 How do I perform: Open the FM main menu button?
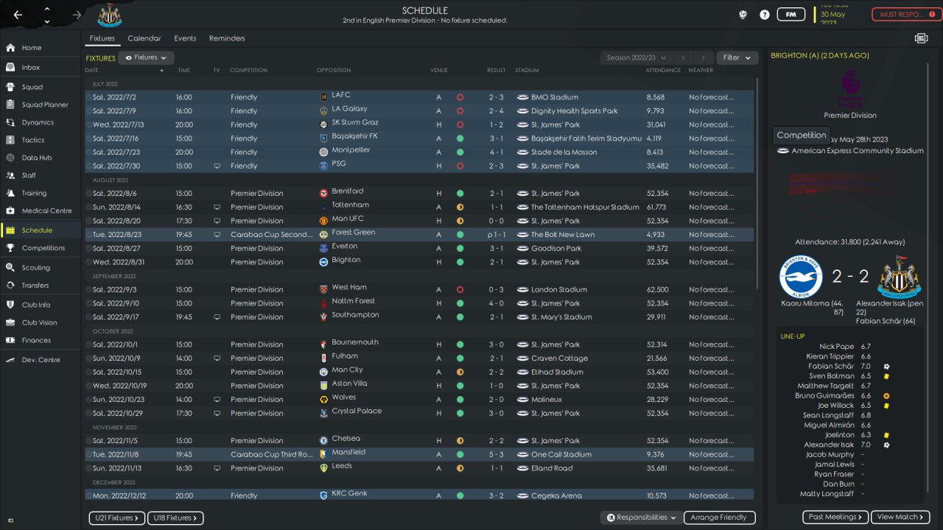pos(791,15)
